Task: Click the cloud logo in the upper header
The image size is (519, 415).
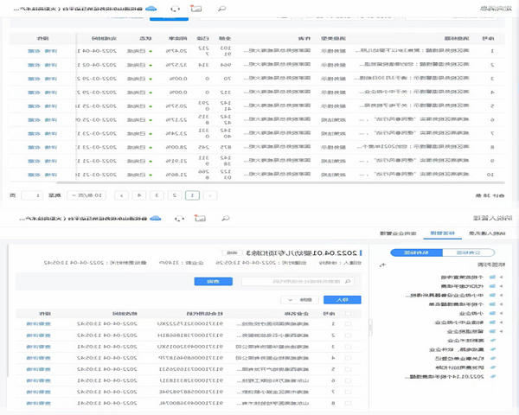Action: [x=151, y=9]
